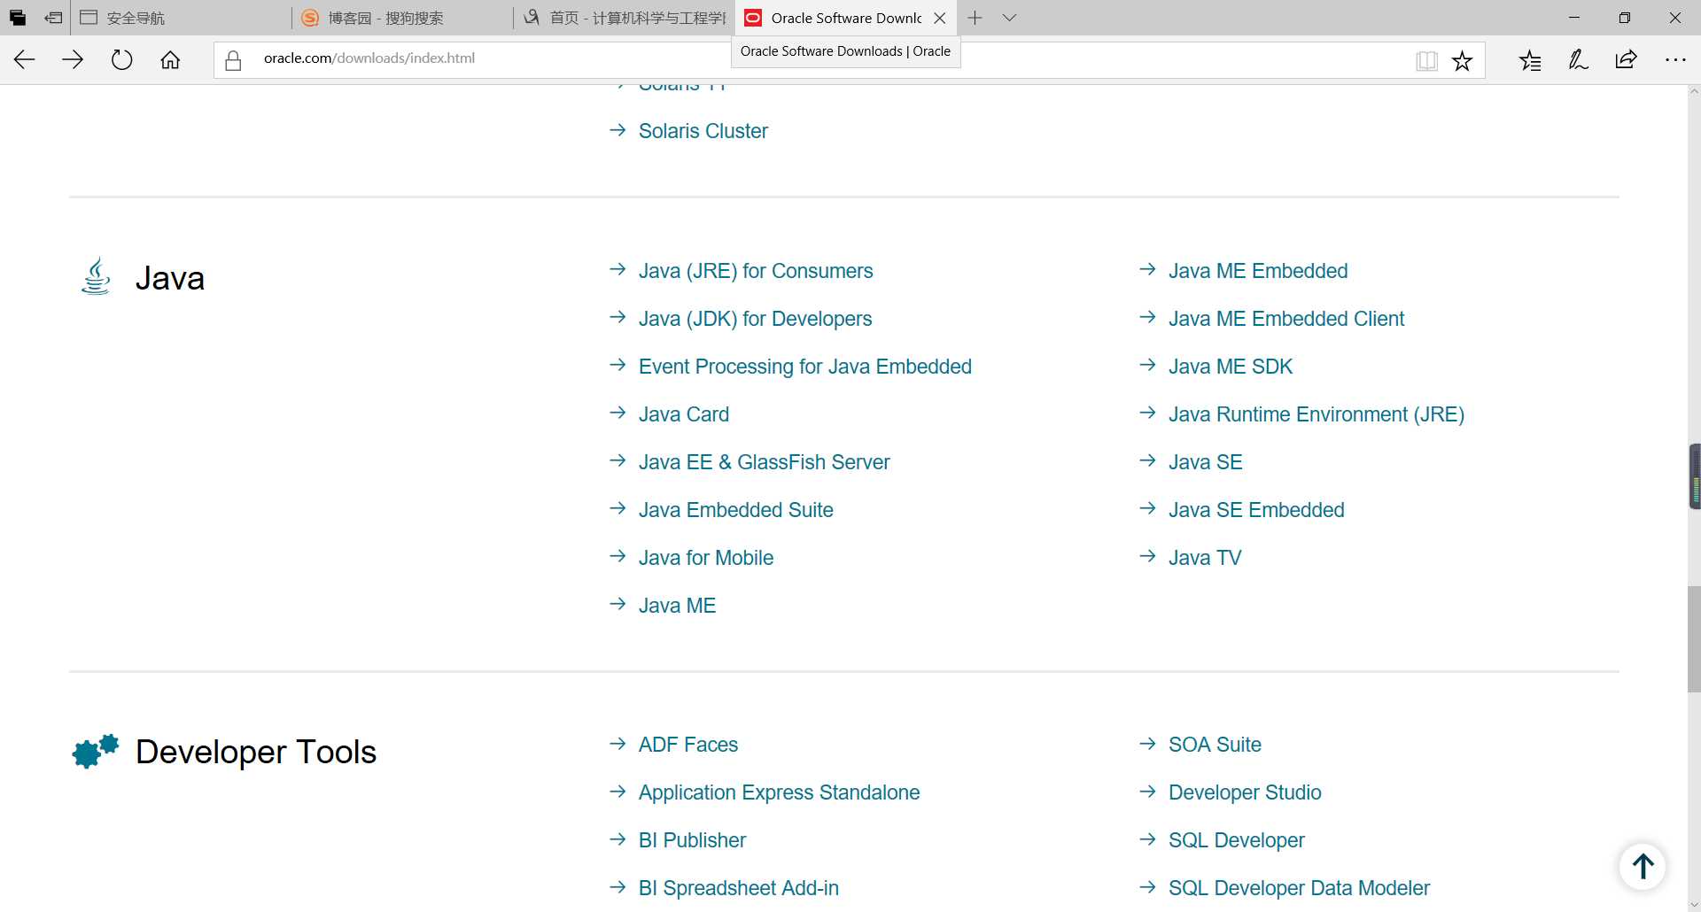Add this page to favorites star
This screenshot has height=912, width=1701.
pyautogui.click(x=1462, y=60)
